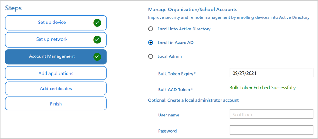Open the Account Management step
Image resolution: width=318 pixels, height=139 pixels.
(x=56, y=57)
